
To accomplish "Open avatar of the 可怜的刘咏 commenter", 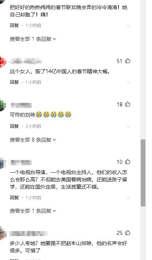I will 3,105.
